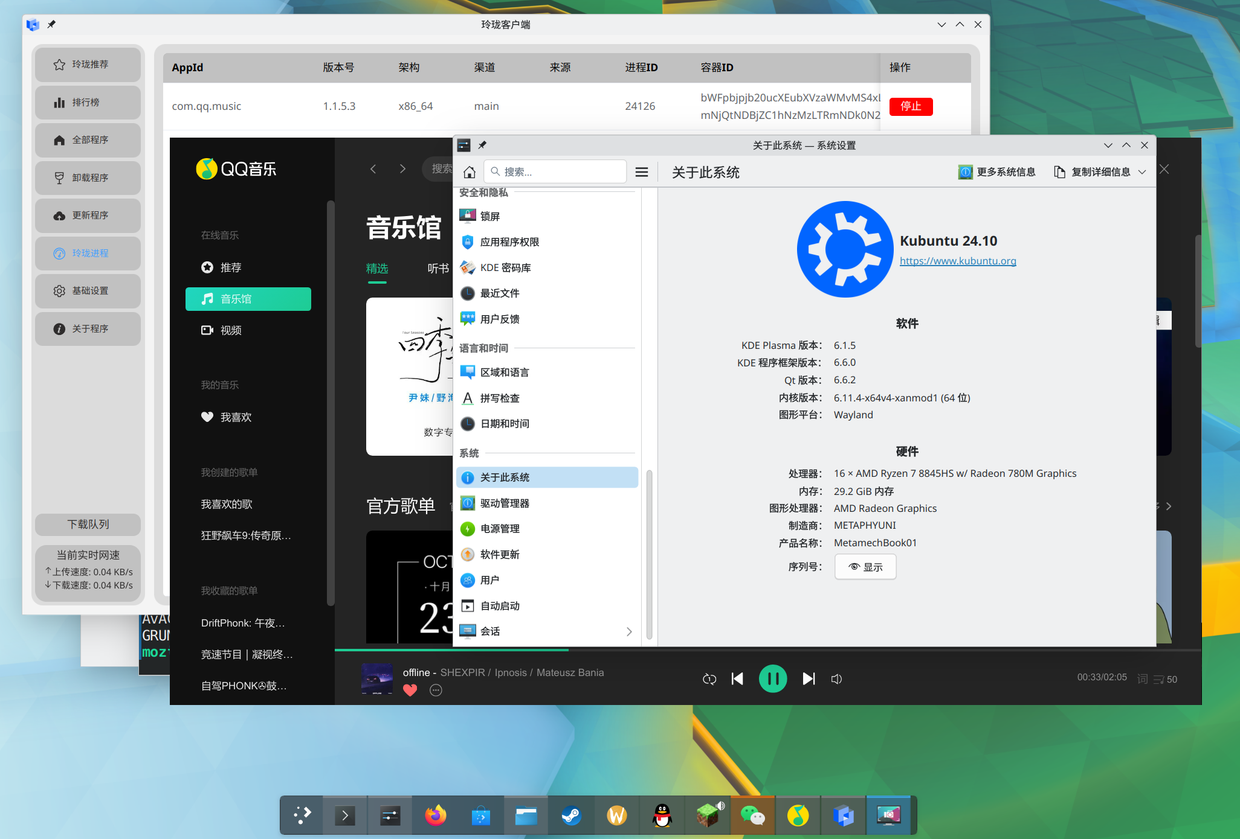Click the red 停止 button for com.qq.music
The width and height of the screenshot is (1240, 839).
pos(911,106)
